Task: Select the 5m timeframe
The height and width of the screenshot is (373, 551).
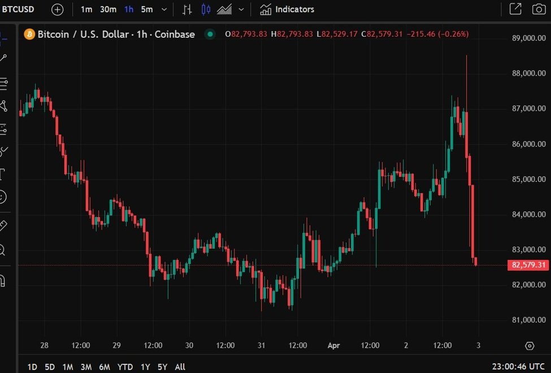Action: pos(146,10)
